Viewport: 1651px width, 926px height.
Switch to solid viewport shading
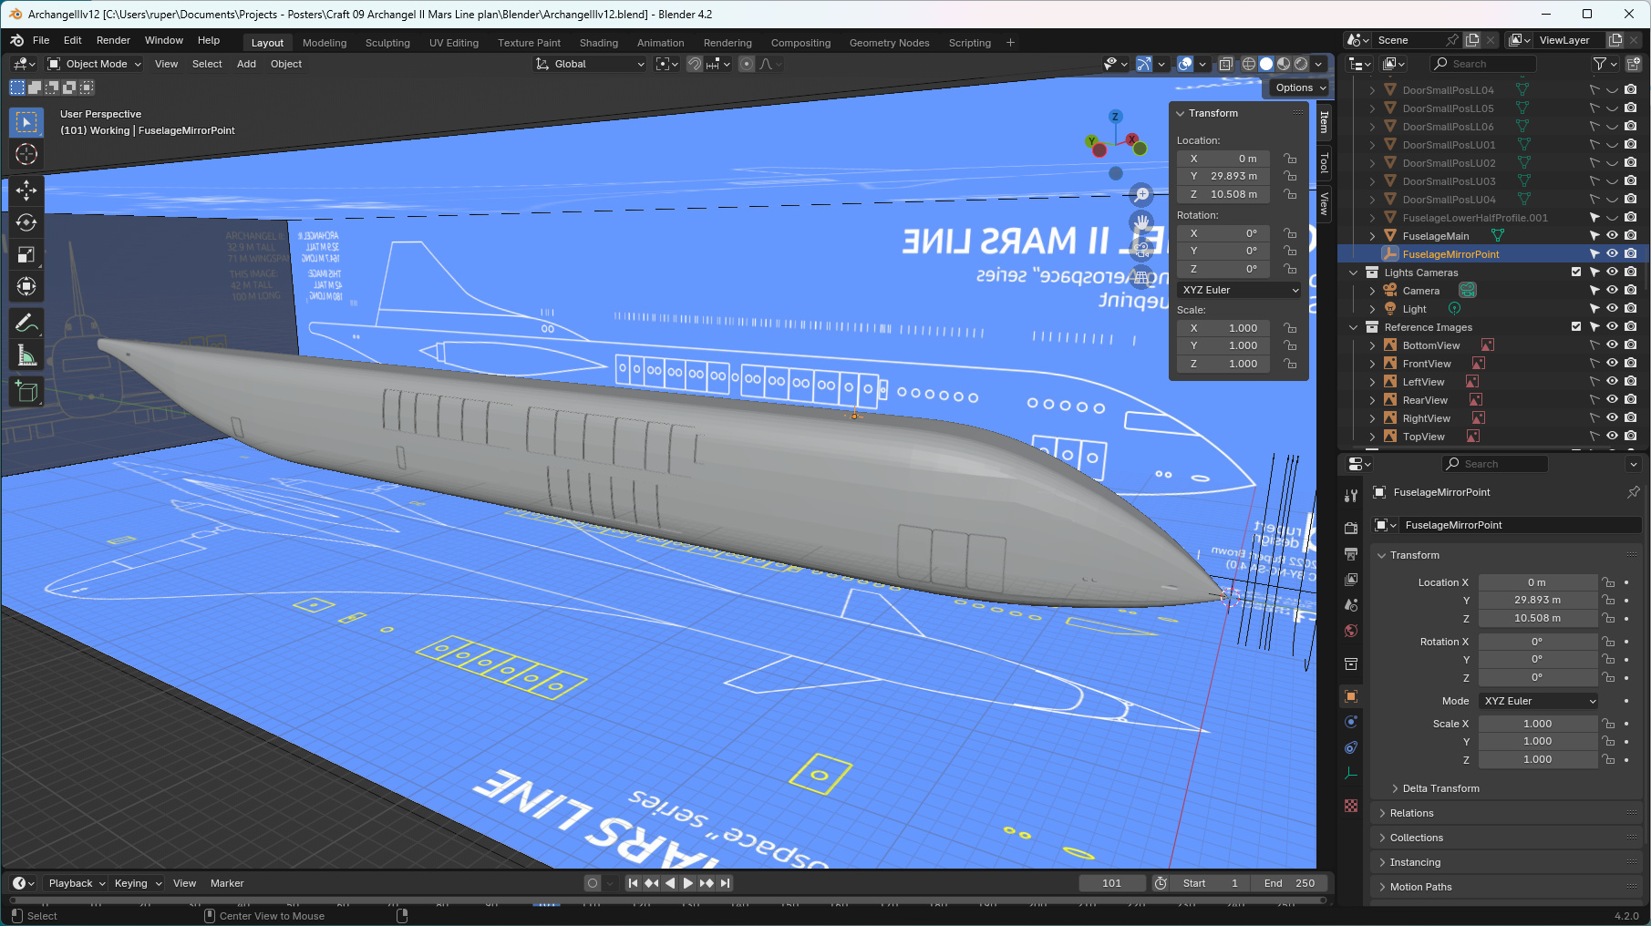pyautogui.click(x=1266, y=64)
